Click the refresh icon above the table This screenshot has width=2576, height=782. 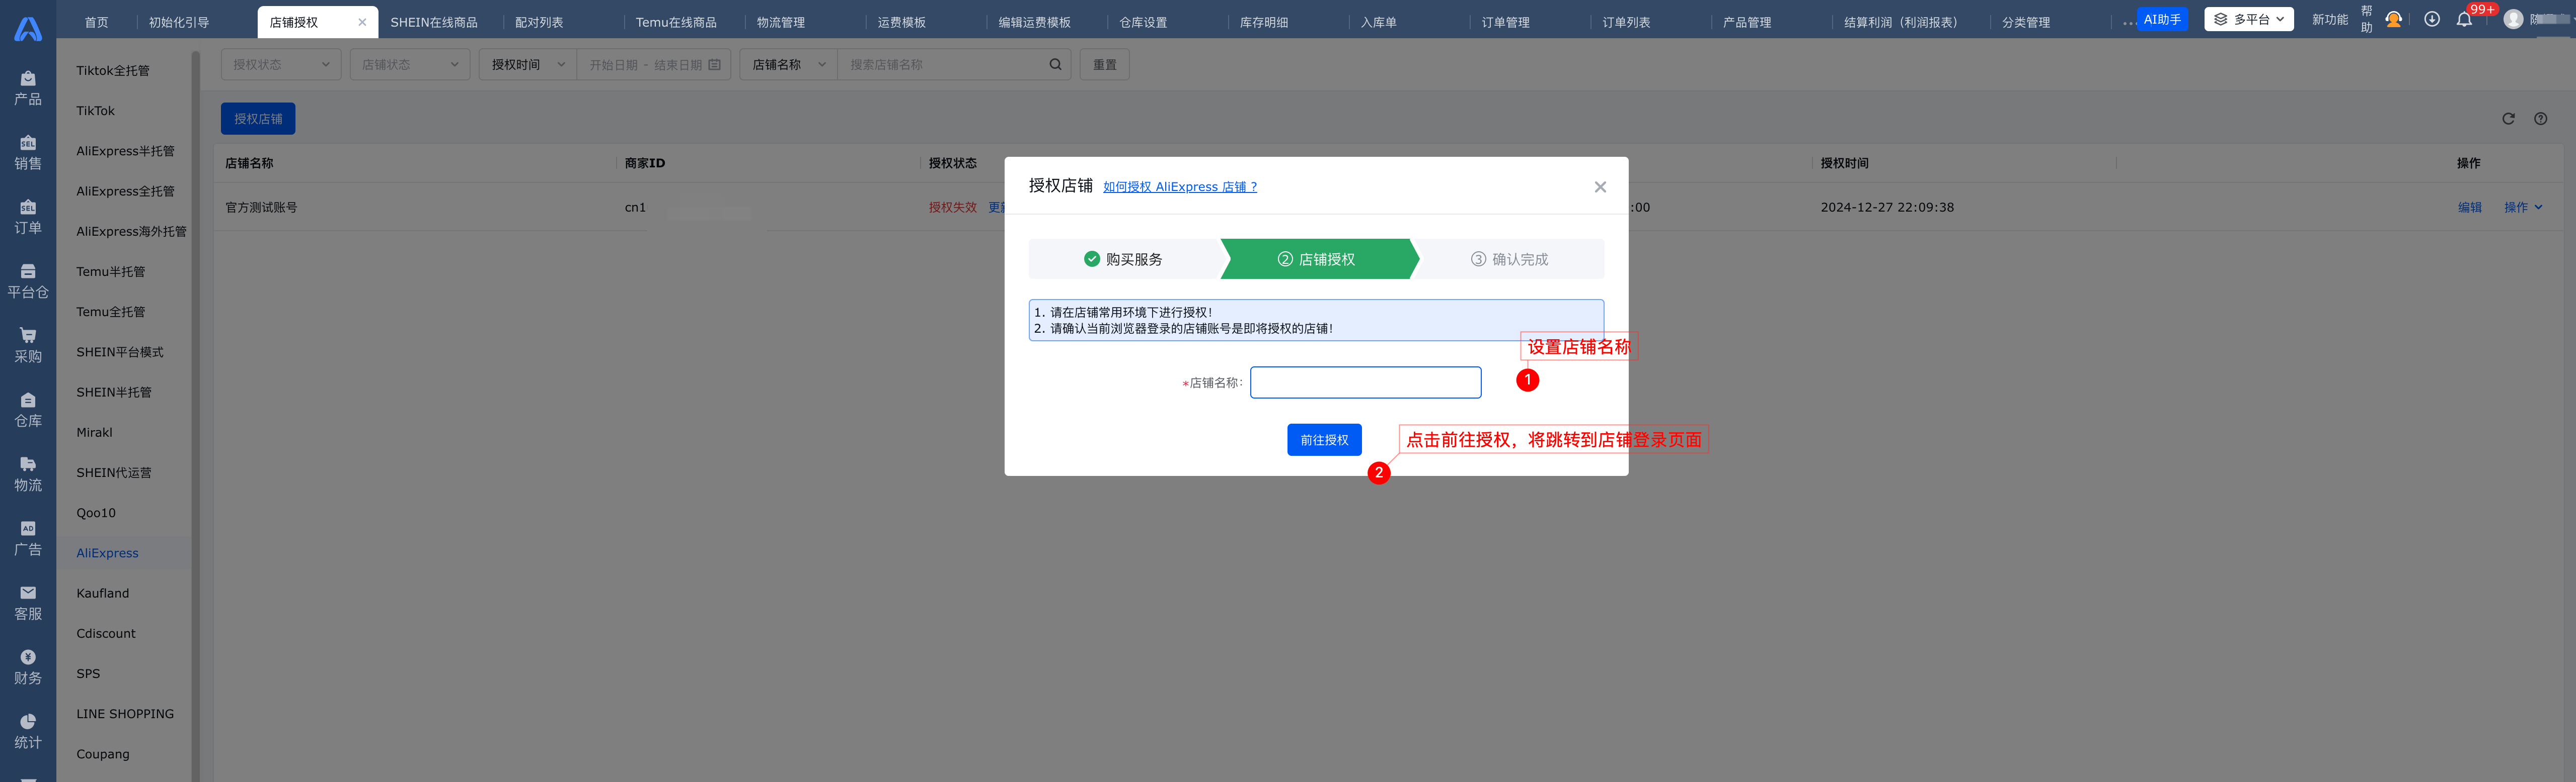[2508, 119]
